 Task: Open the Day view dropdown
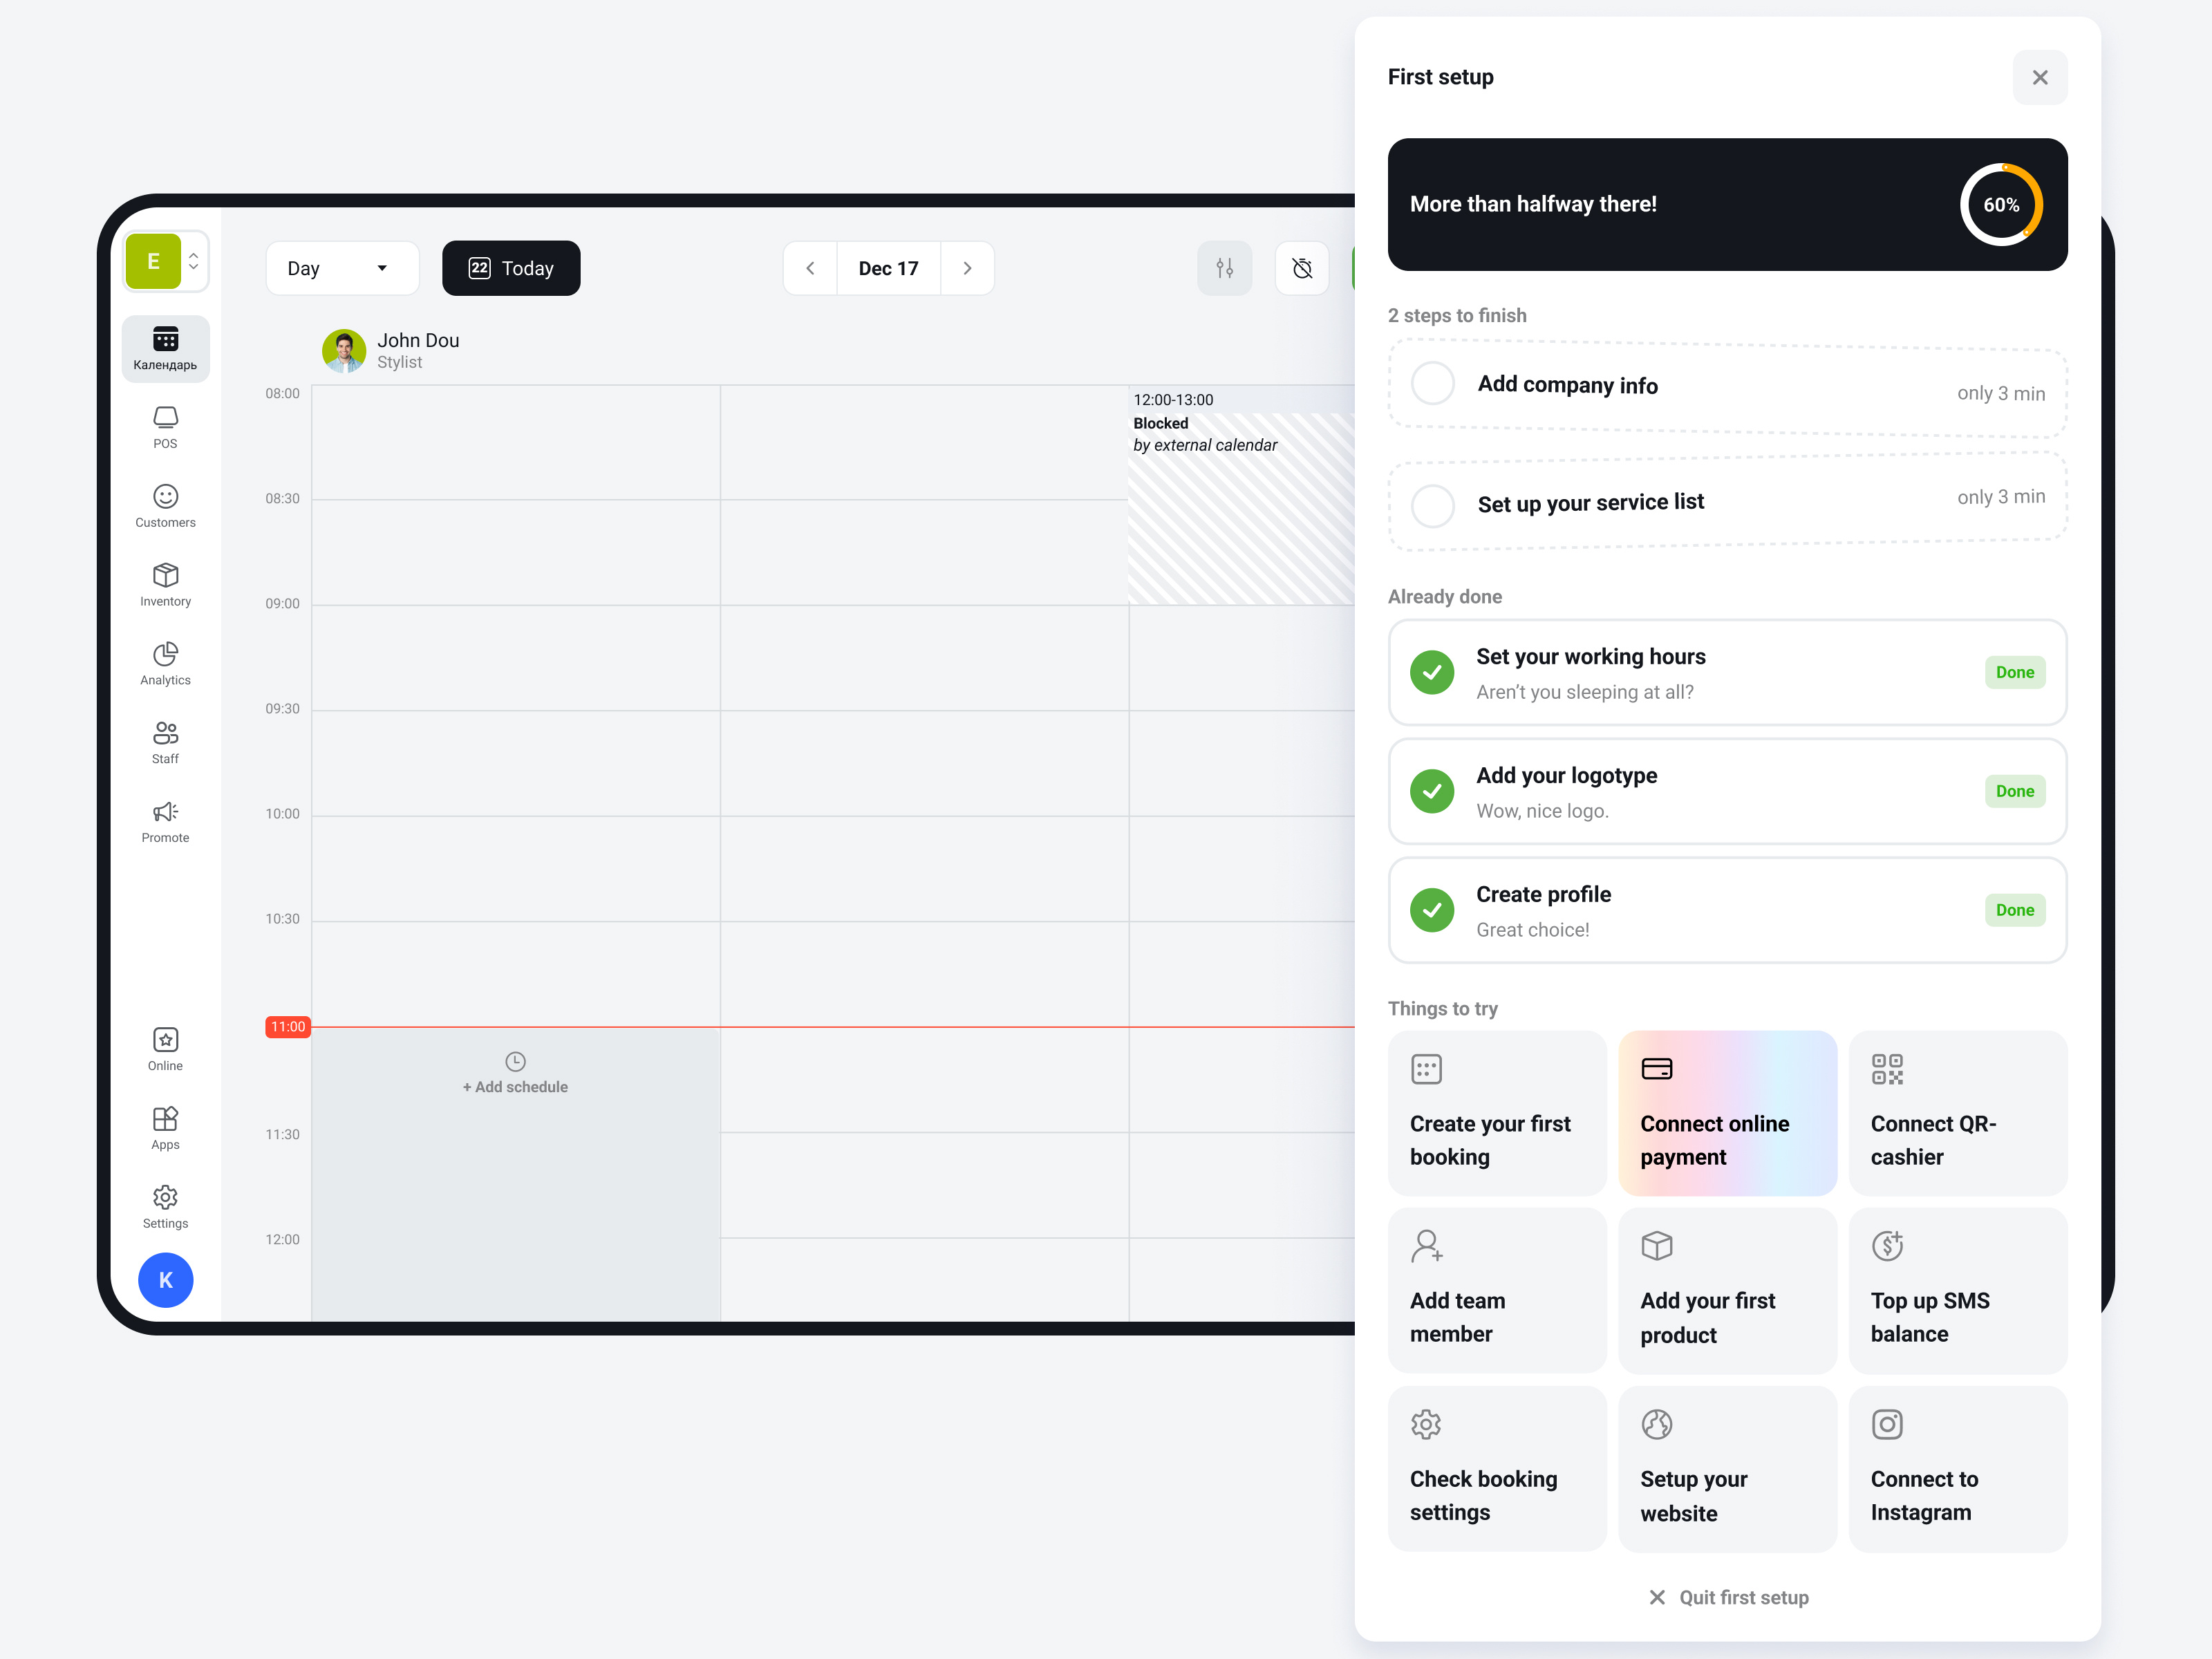point(342,268)
